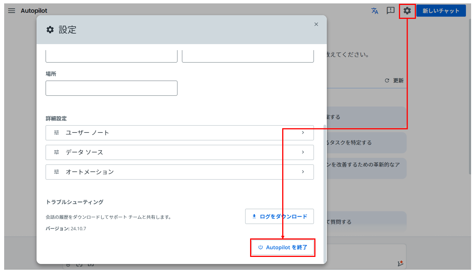Open the hamburger menu beside Autopilot
Screen dimensions: 476x272
[12, 11]
